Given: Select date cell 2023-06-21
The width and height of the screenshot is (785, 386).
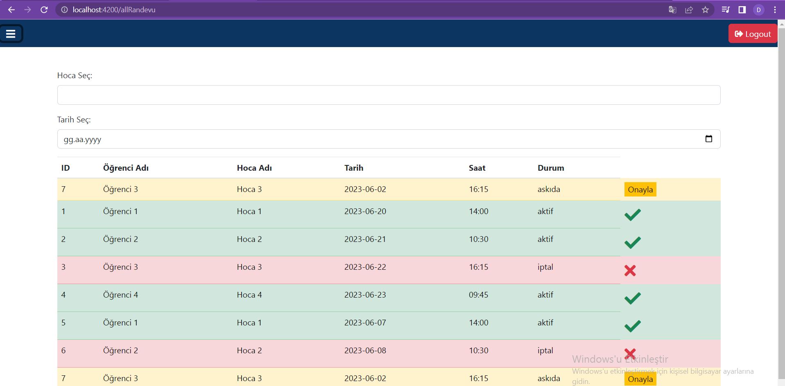Looking at the screenshot, I should point(365,239).
